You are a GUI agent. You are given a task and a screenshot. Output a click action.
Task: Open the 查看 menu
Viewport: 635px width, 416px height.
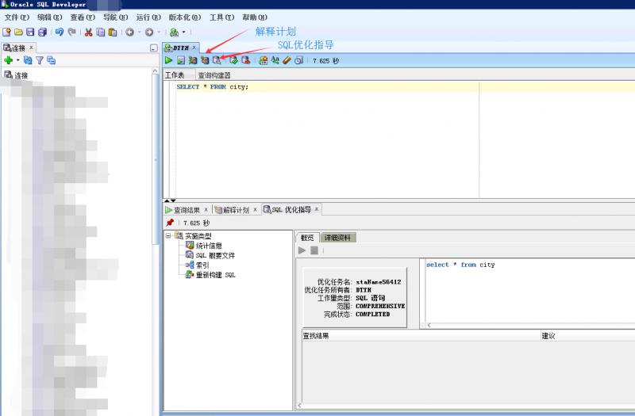pos(83,17)
